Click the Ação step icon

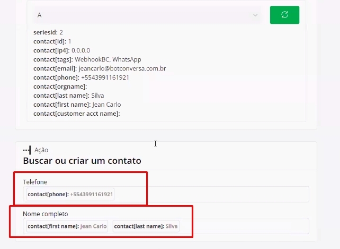pyautogui.click(x=27, y=150)
